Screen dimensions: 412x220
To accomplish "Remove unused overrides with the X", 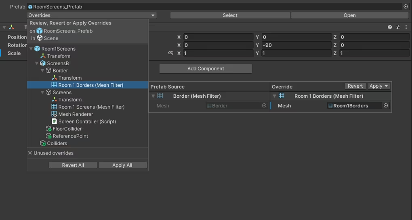I will click(x=30, y=153).
